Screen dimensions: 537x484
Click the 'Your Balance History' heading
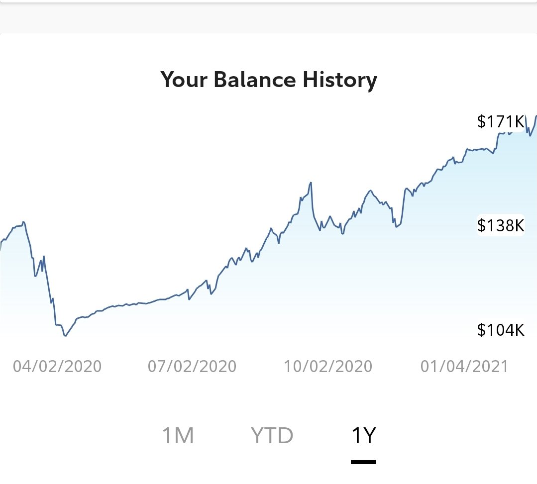click(269, 80)
